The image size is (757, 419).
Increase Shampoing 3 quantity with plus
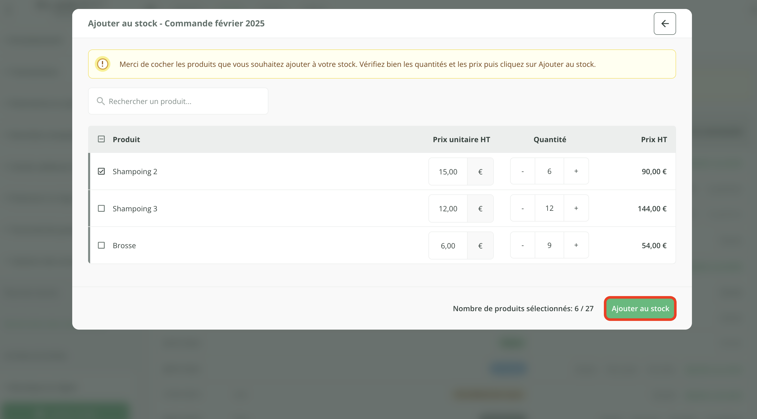(576, 208)
